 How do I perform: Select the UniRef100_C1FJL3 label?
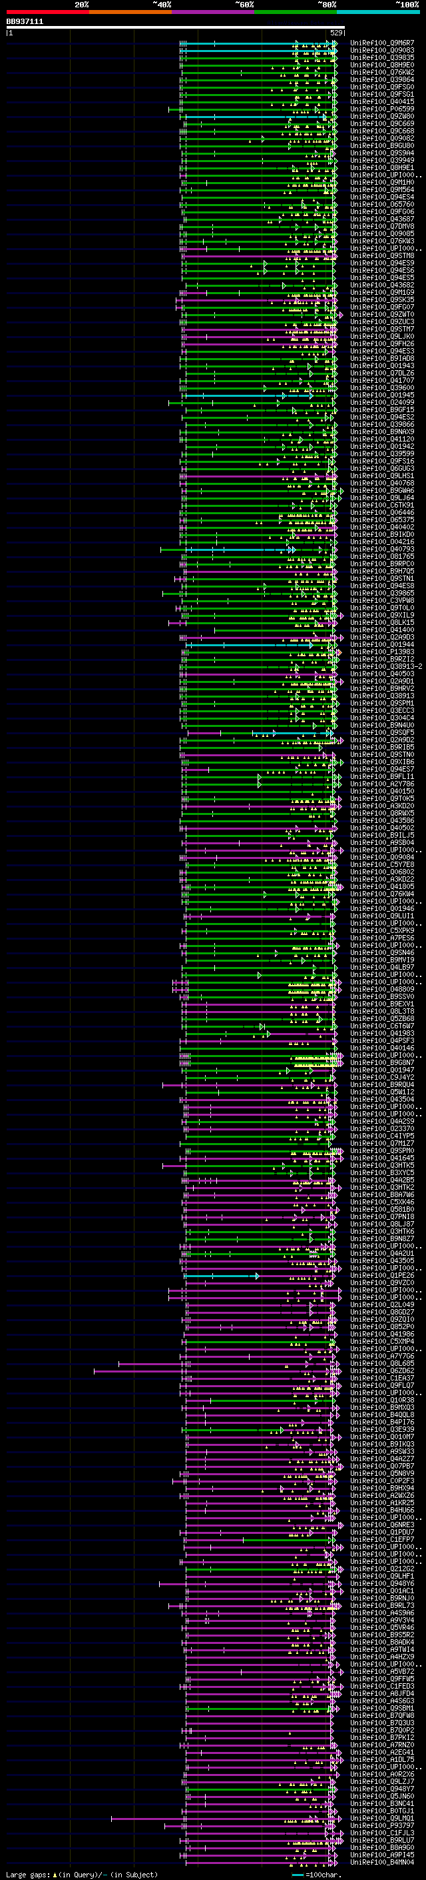click(x=381, y=1833)
